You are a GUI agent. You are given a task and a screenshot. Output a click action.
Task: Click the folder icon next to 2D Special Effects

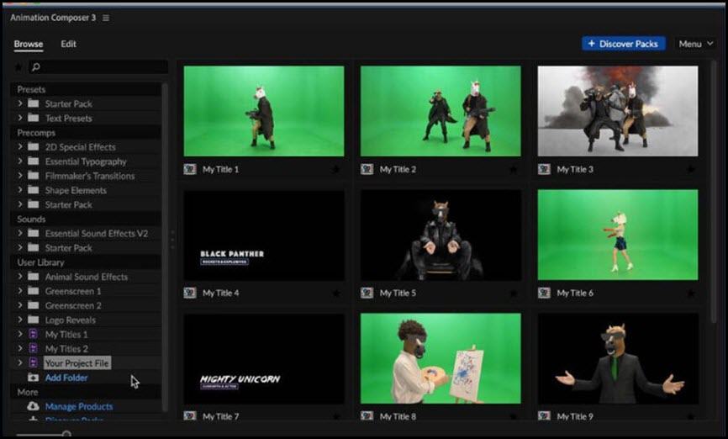[x=33, y=146]
